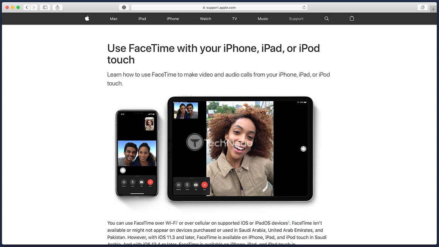This screenshot has width=439, height=247.
Task: Reload the page from the address bar
Action: click(x=304, y=7)
